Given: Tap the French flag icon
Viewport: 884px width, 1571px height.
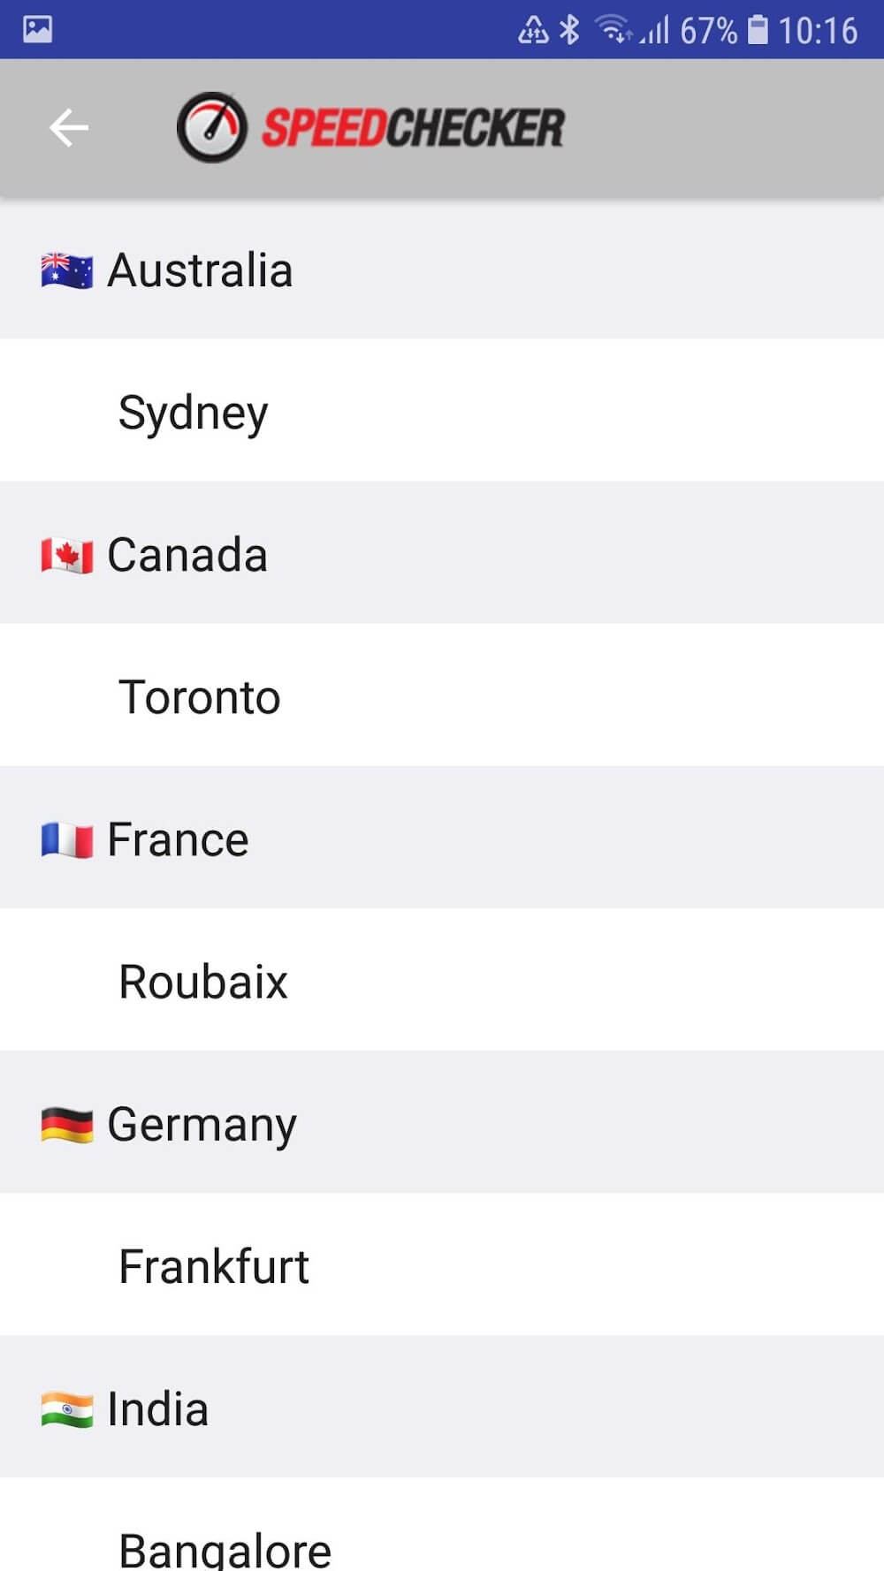Looking at the screenshot, I should [x=67, y=840].
